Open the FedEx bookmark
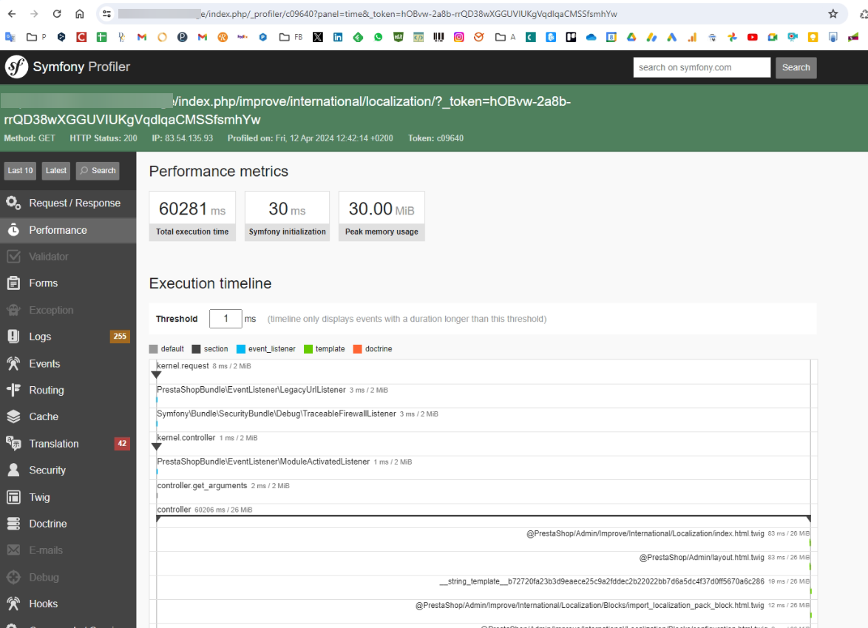The image size is (868, 628). 243,37
